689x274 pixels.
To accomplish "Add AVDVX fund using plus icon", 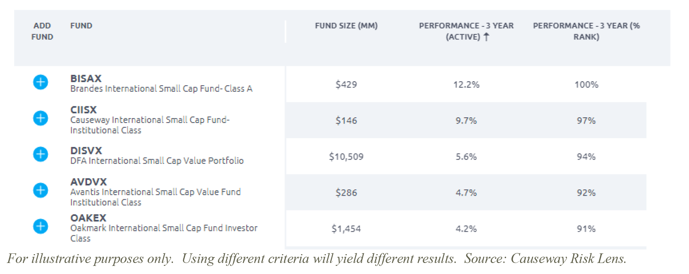I will coord(40,190).
